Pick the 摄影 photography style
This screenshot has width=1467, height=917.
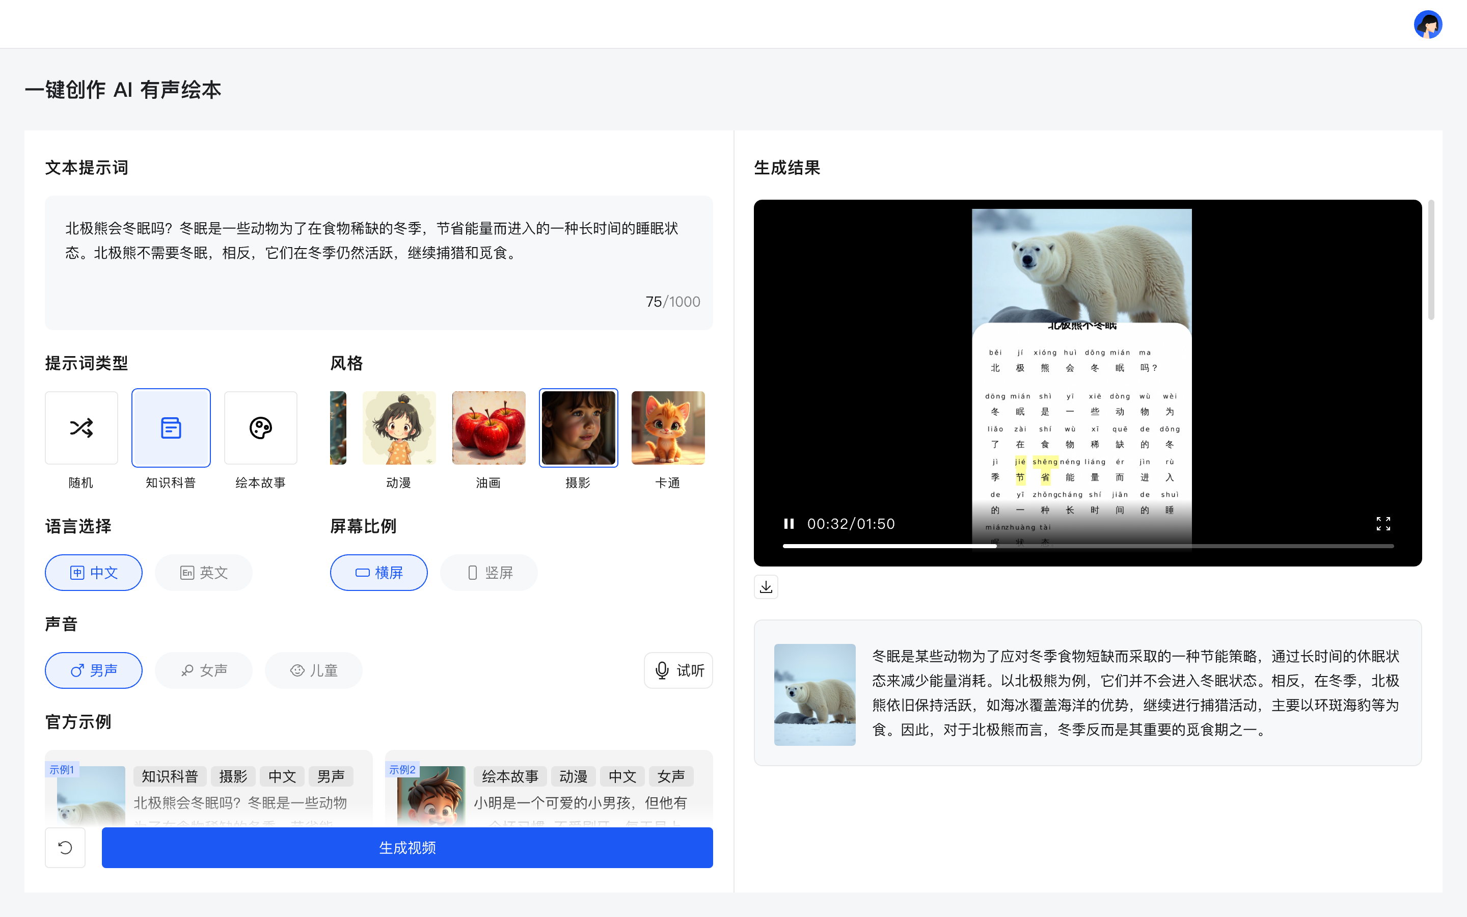[x=578, y=428]
